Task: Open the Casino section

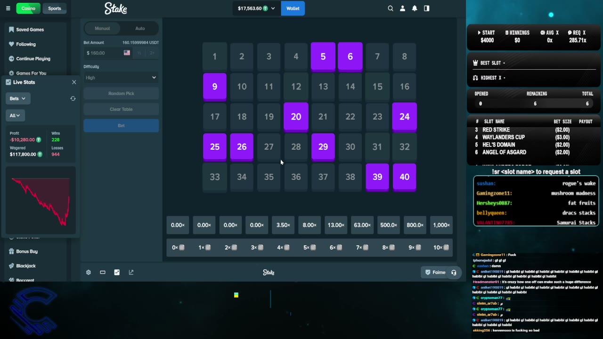Action: tap(28, 8)
